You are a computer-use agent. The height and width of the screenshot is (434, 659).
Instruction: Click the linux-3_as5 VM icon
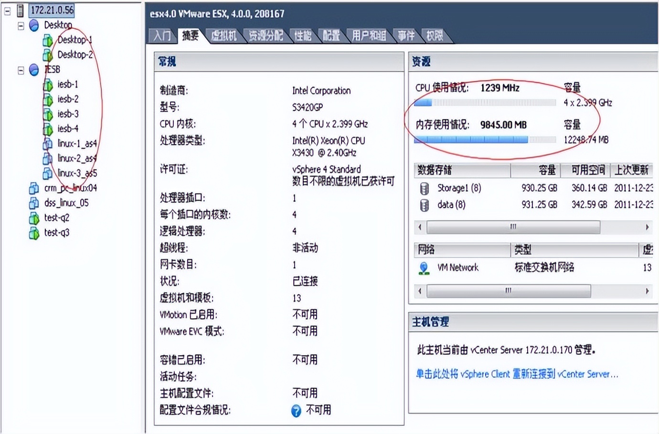point(48,174)
